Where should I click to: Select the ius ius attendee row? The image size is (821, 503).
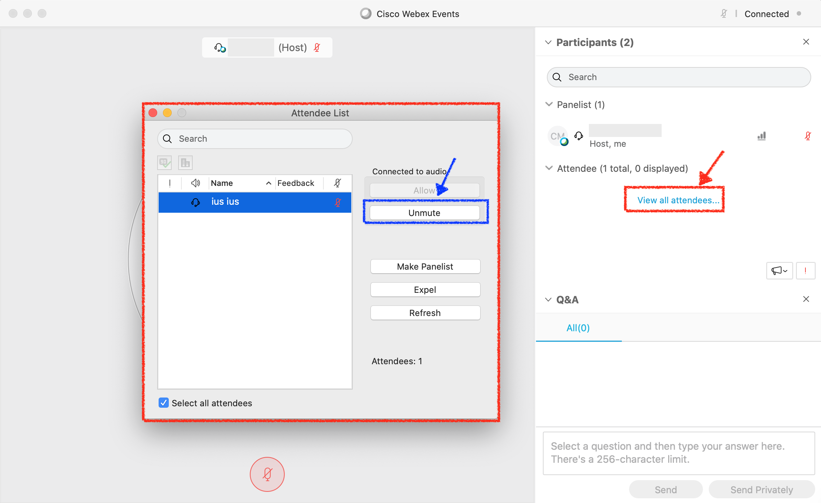tap(255, 202)
